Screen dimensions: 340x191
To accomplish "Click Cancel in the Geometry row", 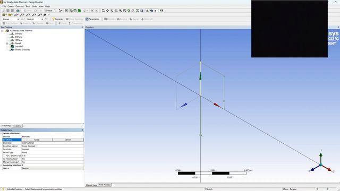I will click(68, 140).
